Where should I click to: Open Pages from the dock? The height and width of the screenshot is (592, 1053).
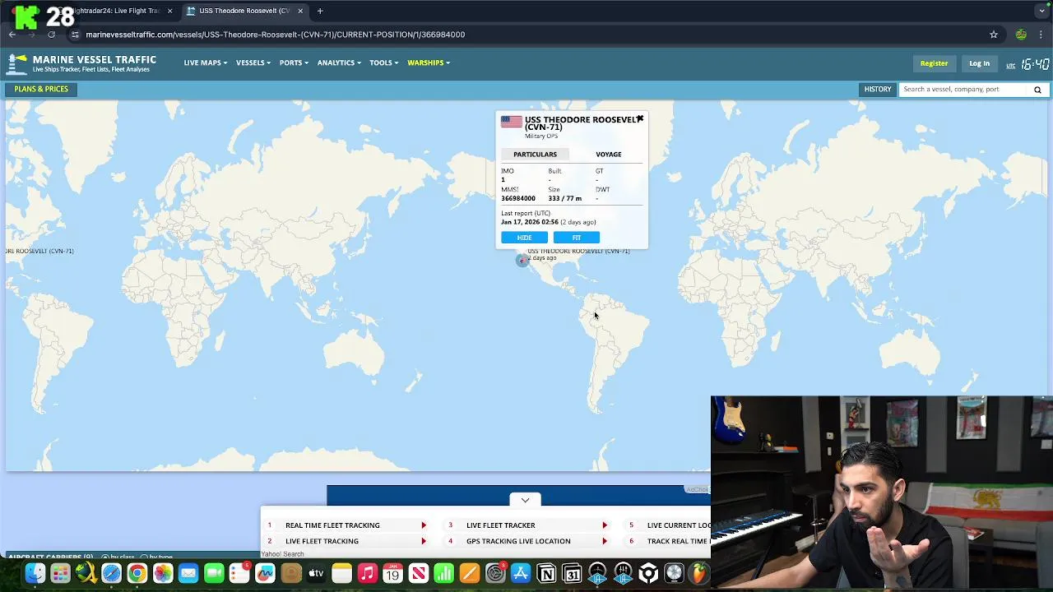(469, 573)
